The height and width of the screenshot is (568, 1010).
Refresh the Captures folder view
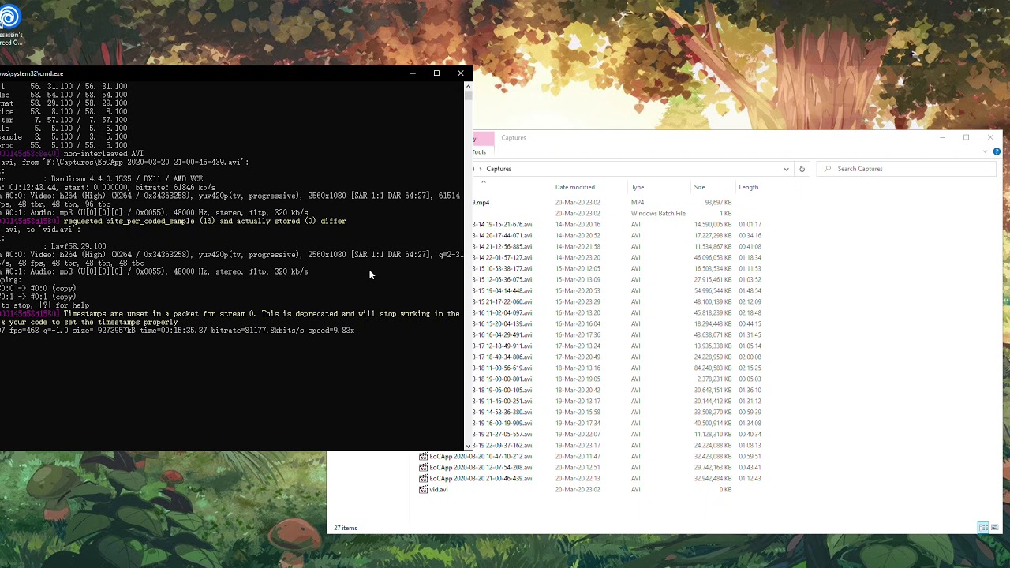[x=802, y=169]
